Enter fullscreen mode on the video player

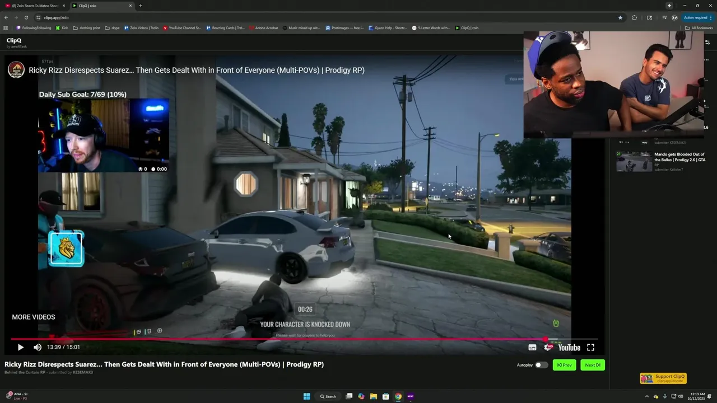[x=590, y=348]
